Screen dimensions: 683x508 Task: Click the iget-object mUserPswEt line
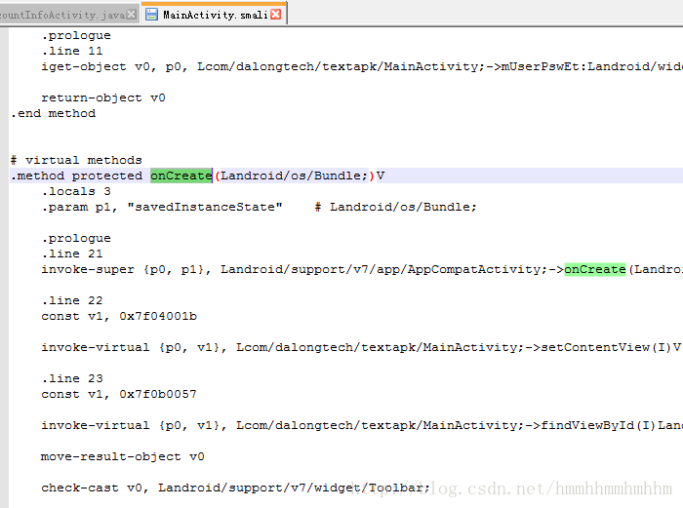362,66
